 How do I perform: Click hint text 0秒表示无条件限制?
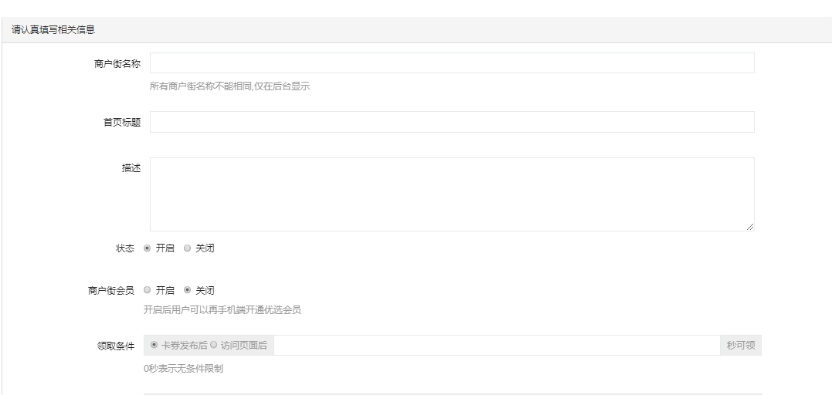pos(183,369)
